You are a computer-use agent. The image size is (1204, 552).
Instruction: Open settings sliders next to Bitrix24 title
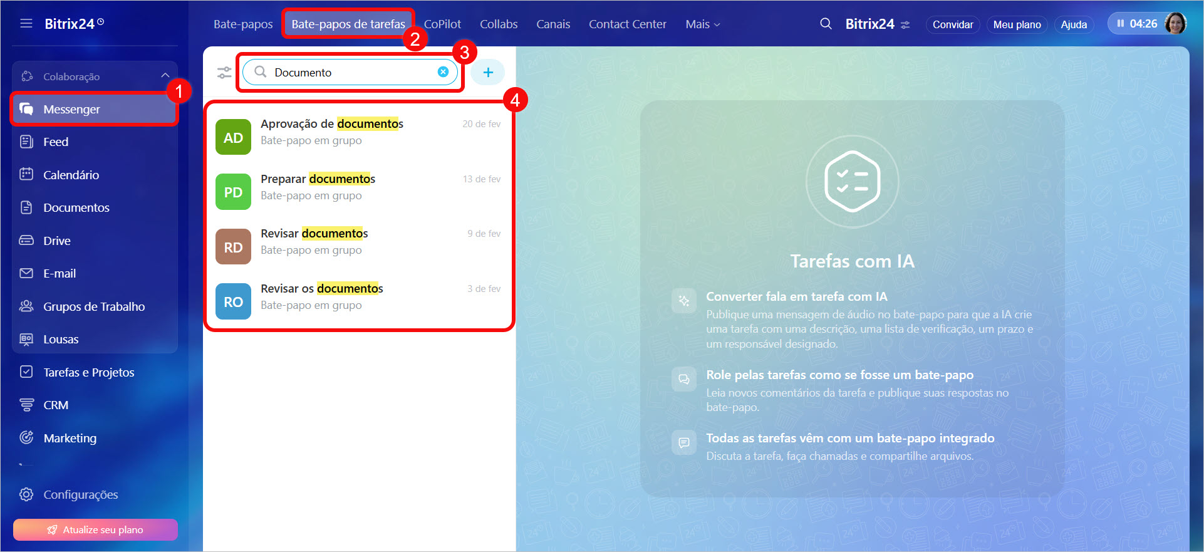pos(905,25)
